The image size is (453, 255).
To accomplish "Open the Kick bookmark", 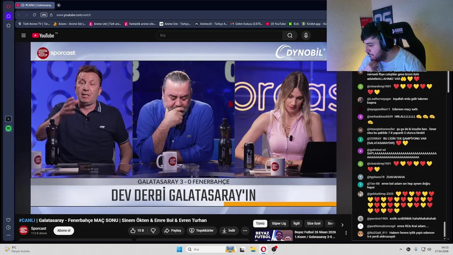I will pyautogui.click(x=294, y=24).
